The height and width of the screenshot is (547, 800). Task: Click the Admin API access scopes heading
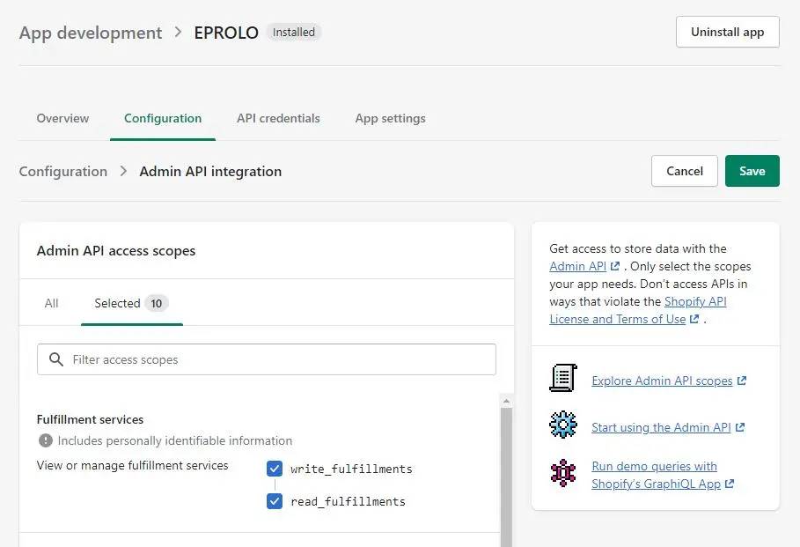[116, 251]
